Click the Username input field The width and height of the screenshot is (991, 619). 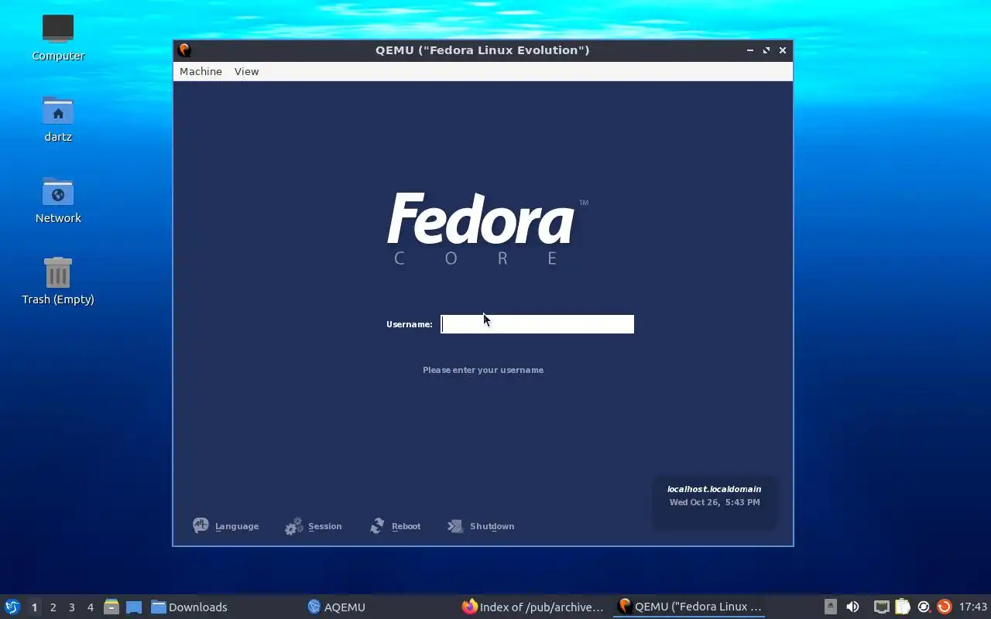(x=537, y=324)
